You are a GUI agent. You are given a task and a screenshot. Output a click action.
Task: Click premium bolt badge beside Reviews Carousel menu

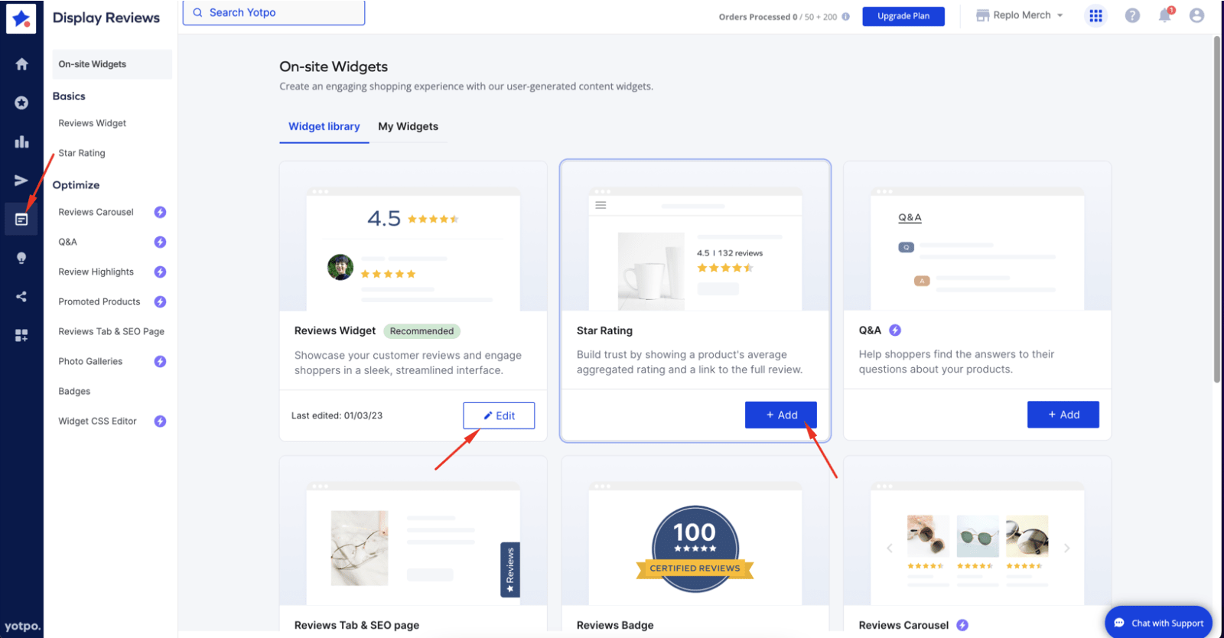(x=160, y=212)
